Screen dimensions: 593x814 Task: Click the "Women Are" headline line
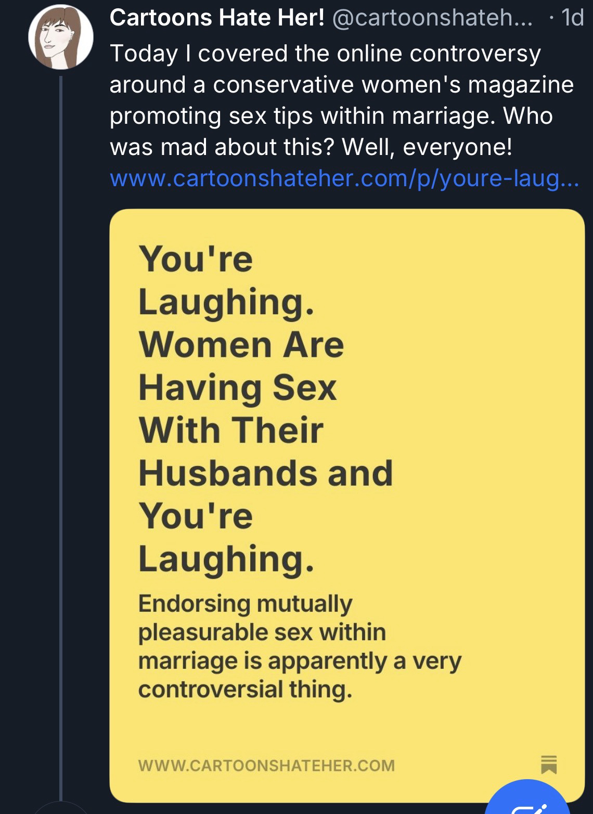(x=241, y=345)
